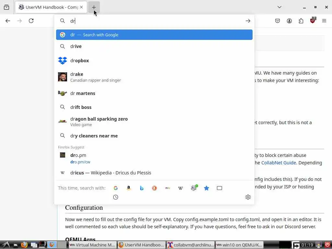Open the Pocket save icon
This screenshot has height=249, width=332.
[278, 21]
